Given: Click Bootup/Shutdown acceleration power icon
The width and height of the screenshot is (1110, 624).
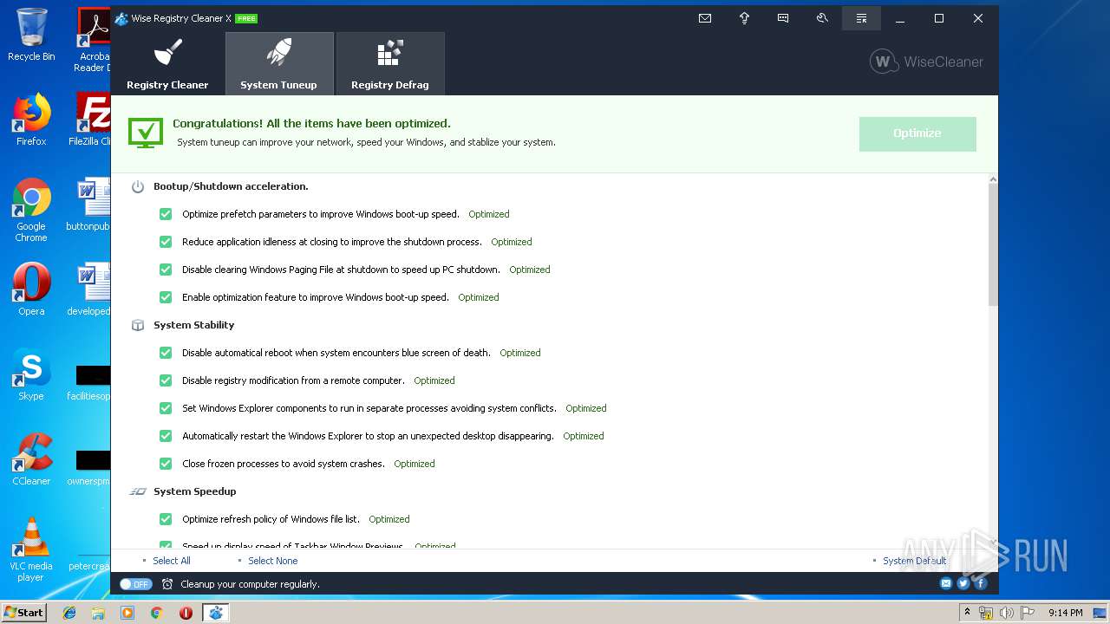Looking at the screenshot, I should click(138, 186).
